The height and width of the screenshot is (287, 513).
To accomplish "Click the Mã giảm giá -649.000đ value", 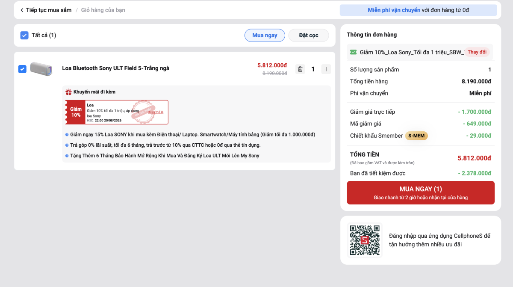I will (477, 124).
